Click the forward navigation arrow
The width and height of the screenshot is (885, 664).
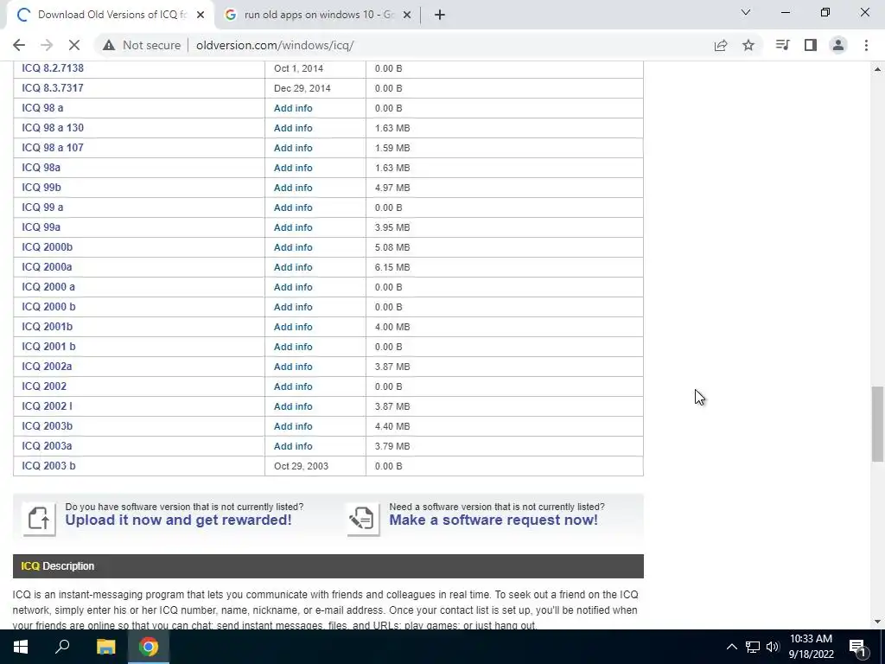(47, 45)
